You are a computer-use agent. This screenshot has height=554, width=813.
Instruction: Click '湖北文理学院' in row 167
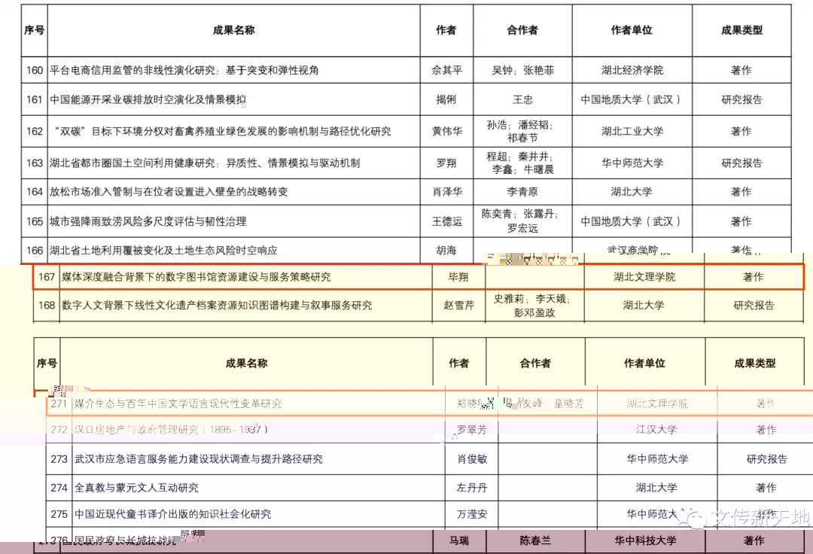pyautogui.click(x=644, y=277)
